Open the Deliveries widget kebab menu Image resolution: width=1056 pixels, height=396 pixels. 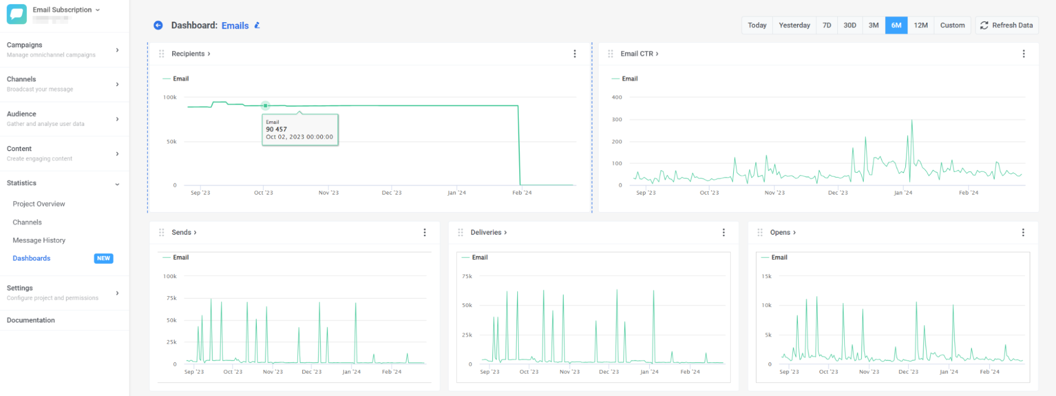723,233
